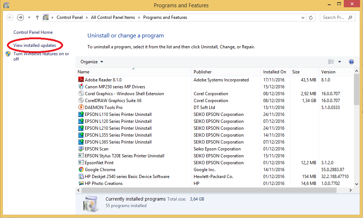Go back using the back arrow button
Image resolution: width=363 pixels, height=218 pixels.
tap(10, 17)
